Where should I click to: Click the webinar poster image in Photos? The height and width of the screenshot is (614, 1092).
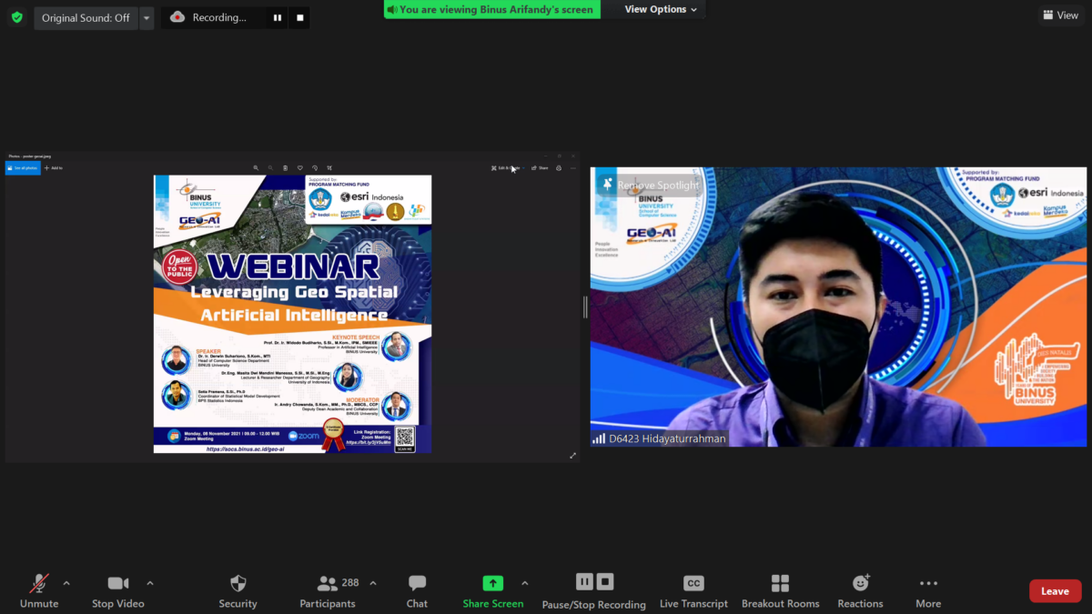pyautogui.click(x=292, y=314)
